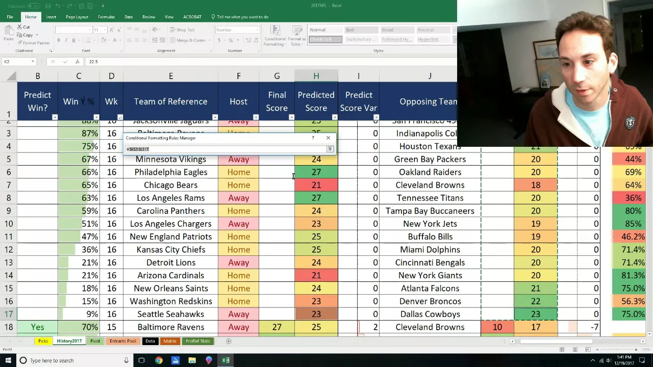Open Google Chrome from the taskbar
653x367 pixels.
(159, 360)
